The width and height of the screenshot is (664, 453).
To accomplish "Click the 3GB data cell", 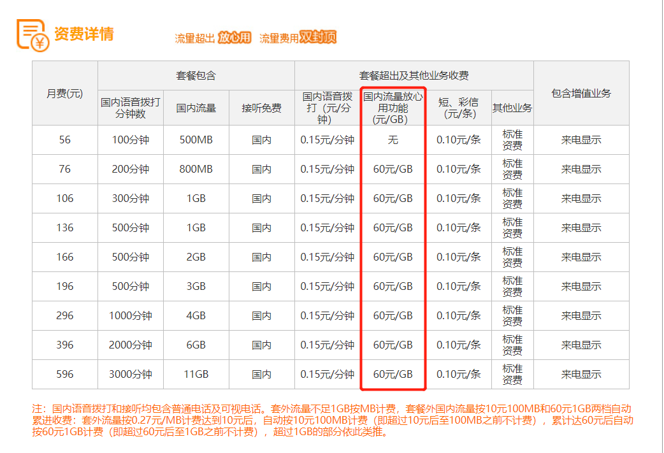I will click(196, 286).
